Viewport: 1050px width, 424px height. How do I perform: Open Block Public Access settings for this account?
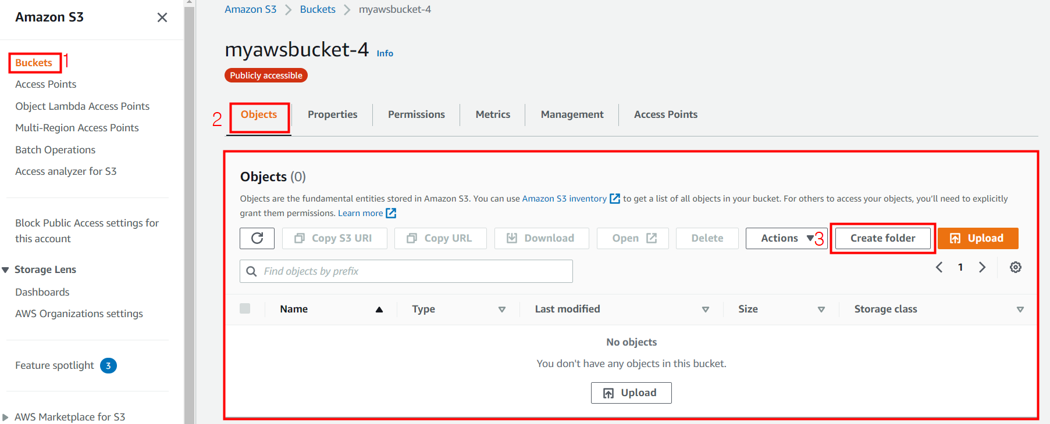87,231
